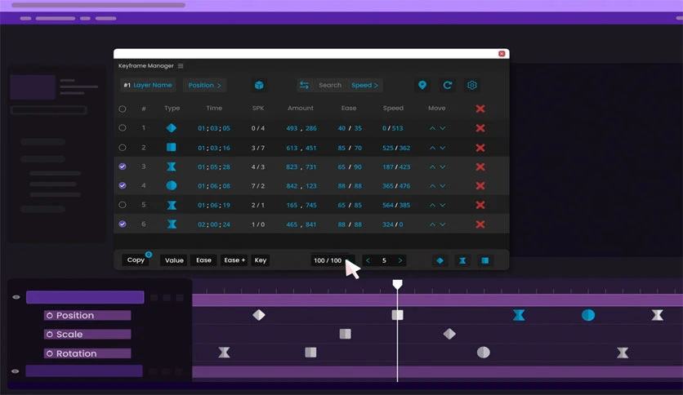This screenshot has width=683, height=395.
Task: Delete keyframe row 4 with red X
Action: [x=480, y=186]
